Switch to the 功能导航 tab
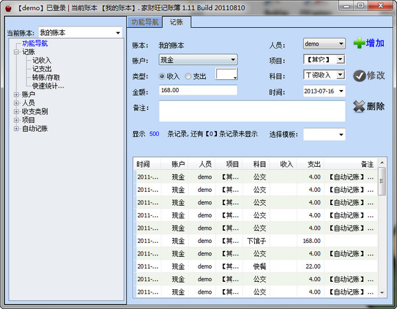Screen dimensions: 397x309 point(145,22)
